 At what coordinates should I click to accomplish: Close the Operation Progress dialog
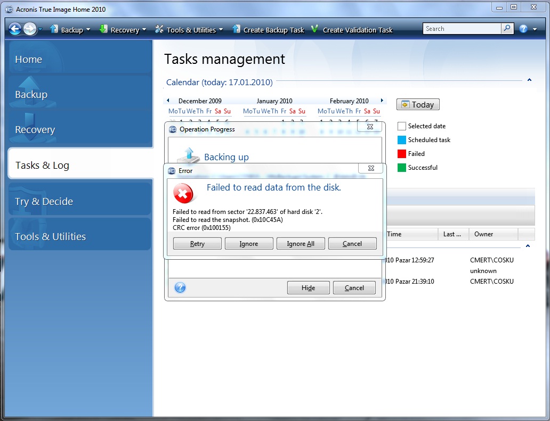click(x=370, y=127)
